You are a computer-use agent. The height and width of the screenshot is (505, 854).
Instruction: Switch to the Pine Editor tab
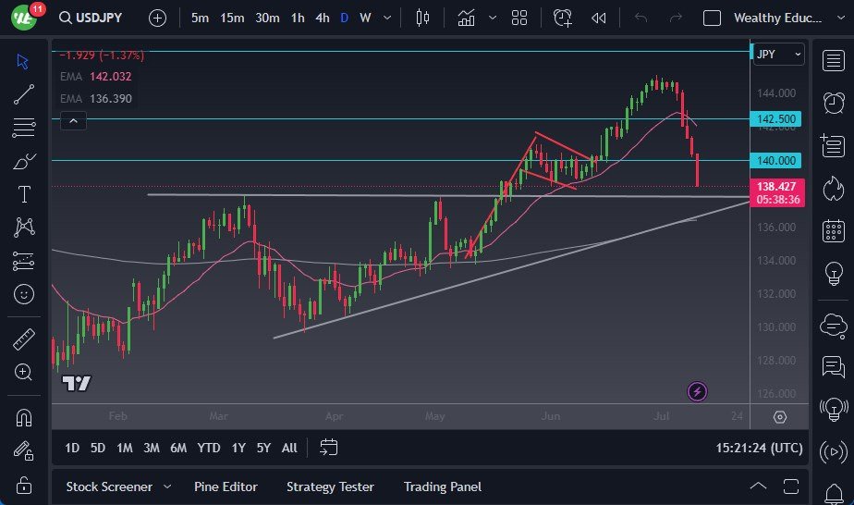coord(226,487)
